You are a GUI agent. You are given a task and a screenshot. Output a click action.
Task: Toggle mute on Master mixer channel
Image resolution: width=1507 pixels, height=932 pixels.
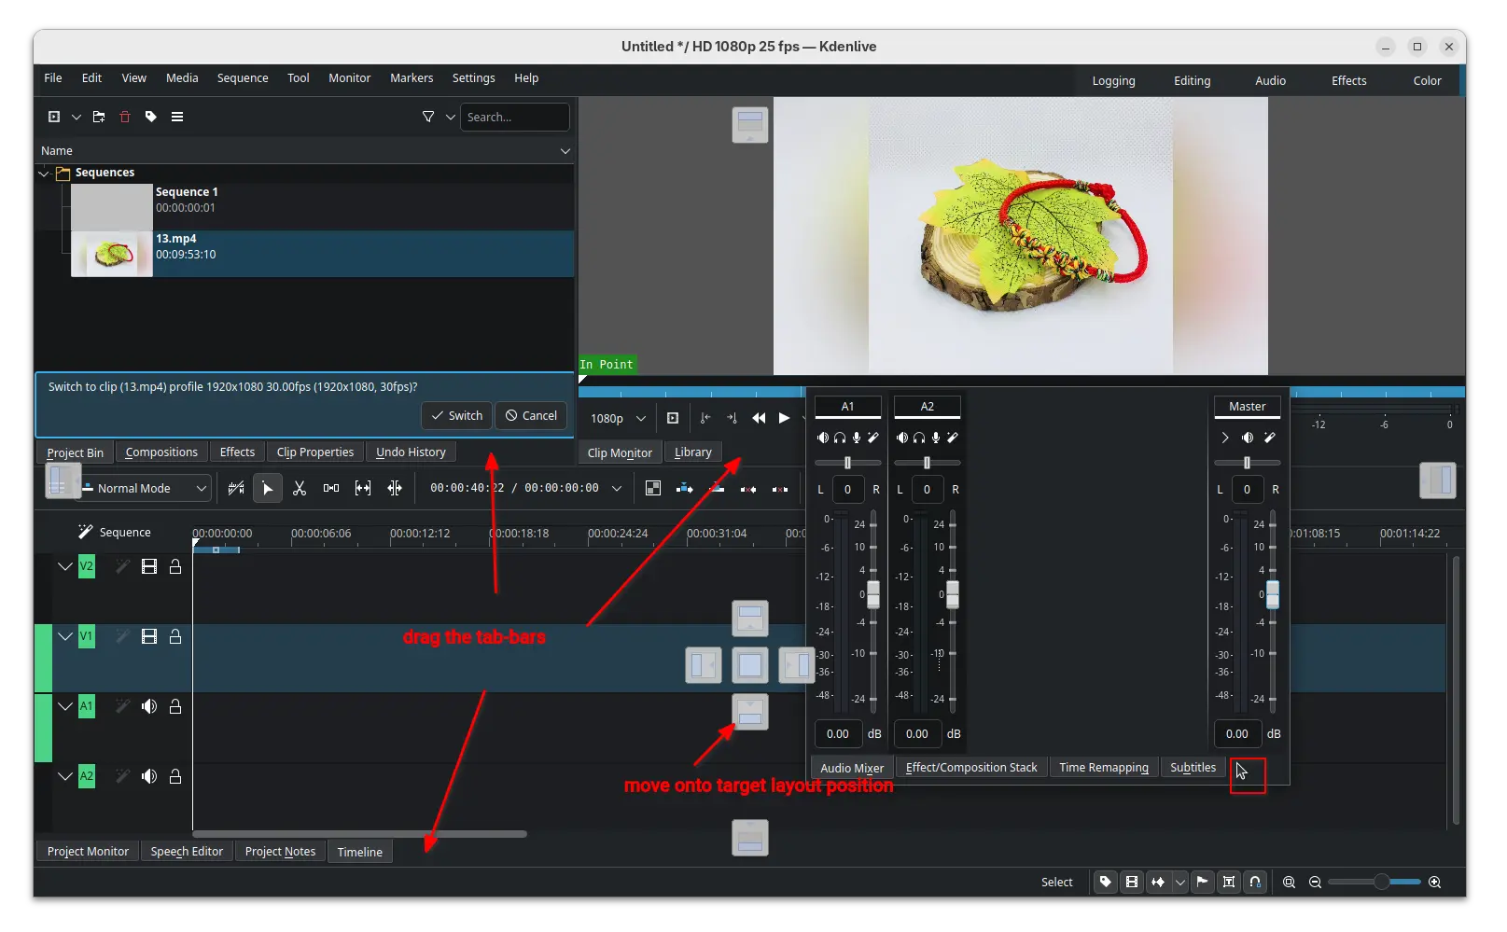click(x=1248, y=438)
